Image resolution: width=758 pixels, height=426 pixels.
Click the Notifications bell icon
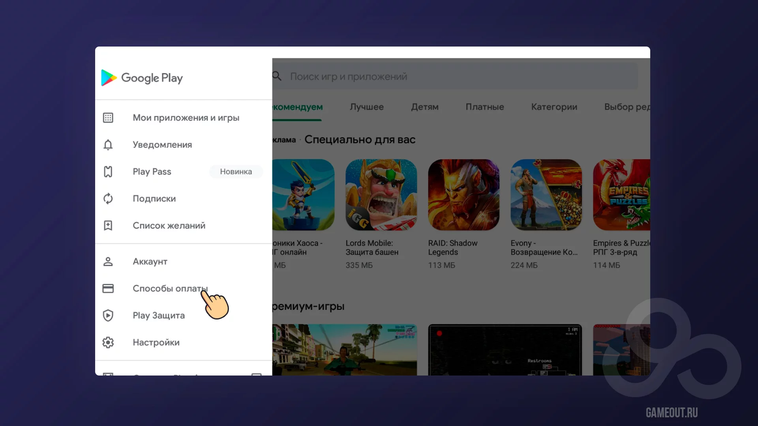coord(108,145)
